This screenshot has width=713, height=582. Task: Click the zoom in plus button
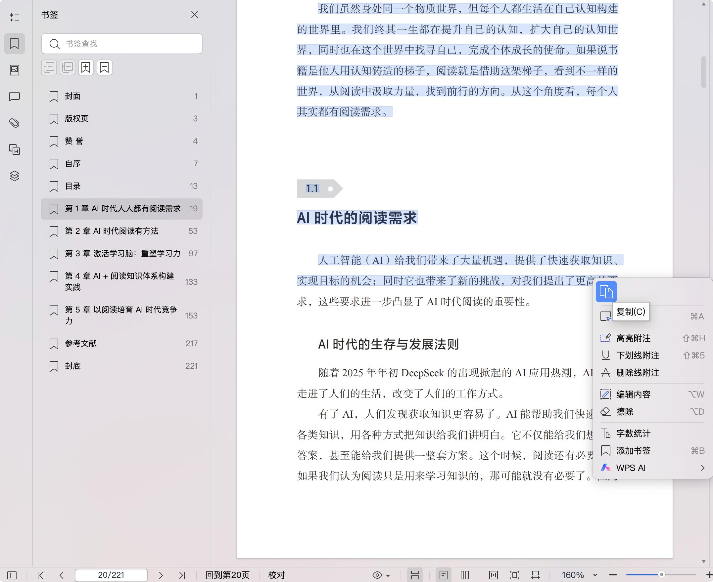click(x=709, y=575)
